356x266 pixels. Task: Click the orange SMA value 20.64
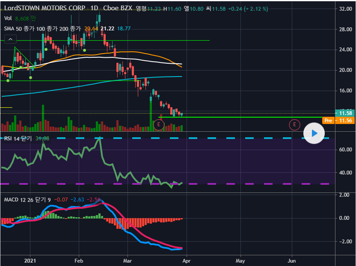(91, 29)
